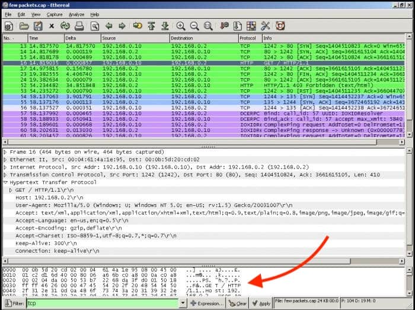
Task: Select packet 57 DCERPC Bind row
Action: (x=203, y=114)
